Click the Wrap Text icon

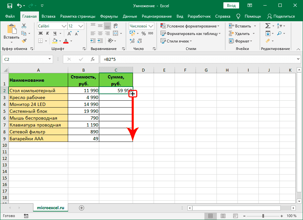coord(116,26)
